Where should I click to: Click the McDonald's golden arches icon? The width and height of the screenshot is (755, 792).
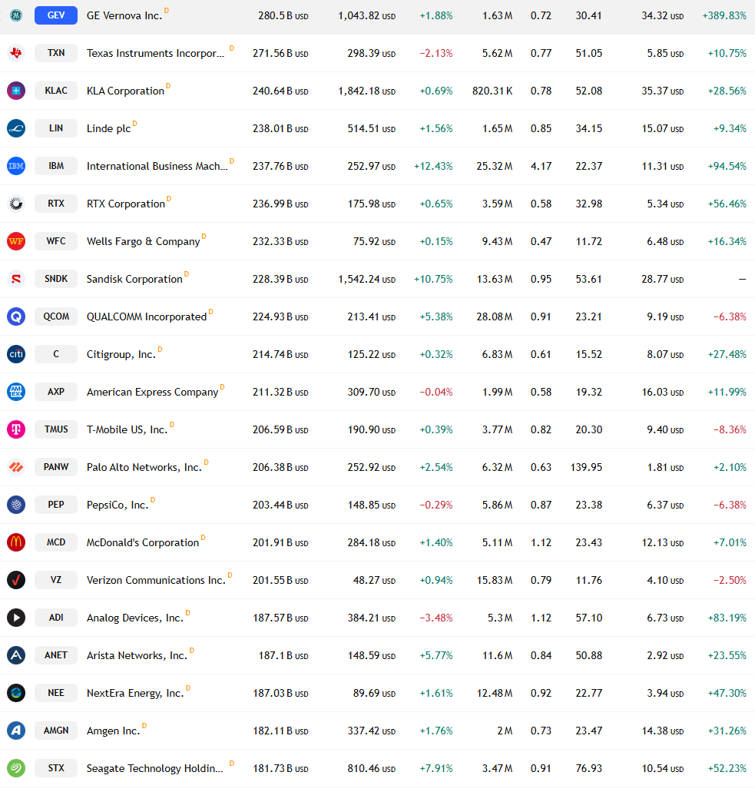16,542
